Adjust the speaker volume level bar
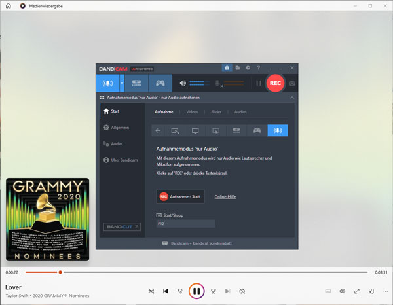 coord(199,83)
